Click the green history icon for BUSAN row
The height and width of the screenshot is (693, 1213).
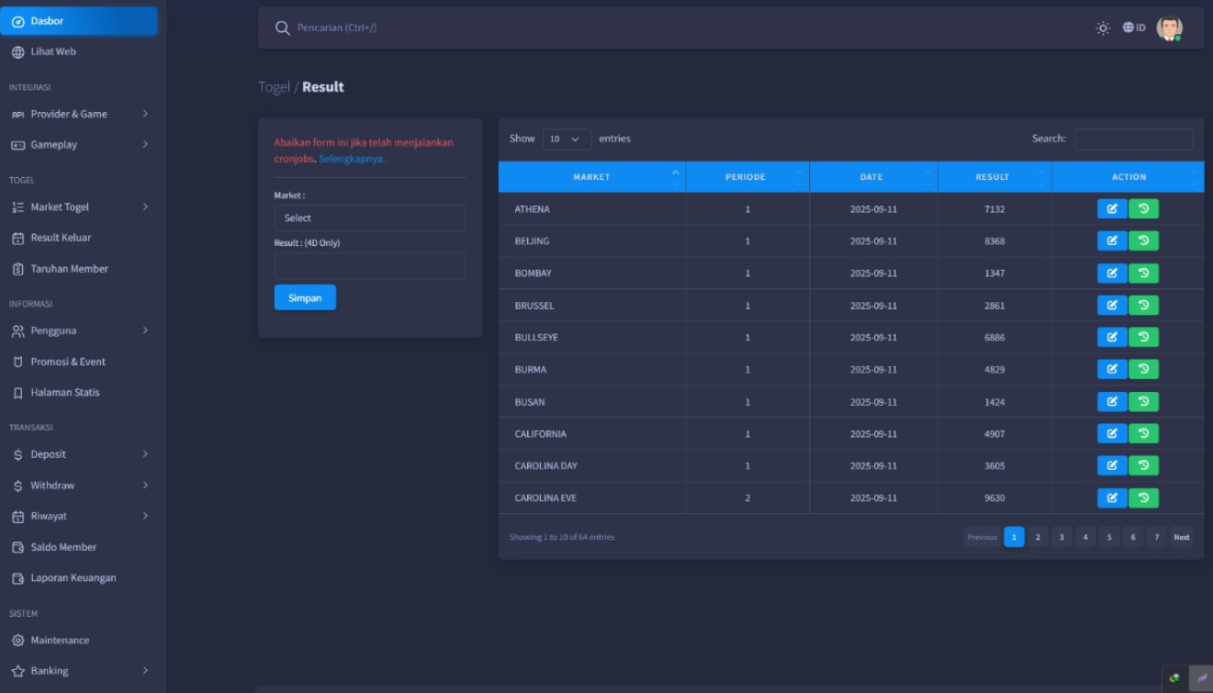click(1143, 402)
